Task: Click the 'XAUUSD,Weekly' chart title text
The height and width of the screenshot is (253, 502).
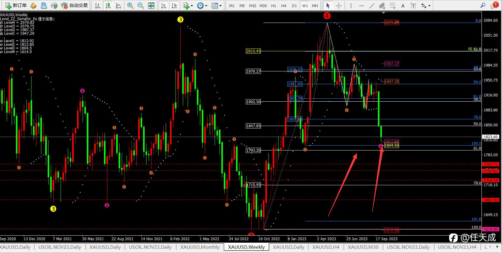Action: 14,15
